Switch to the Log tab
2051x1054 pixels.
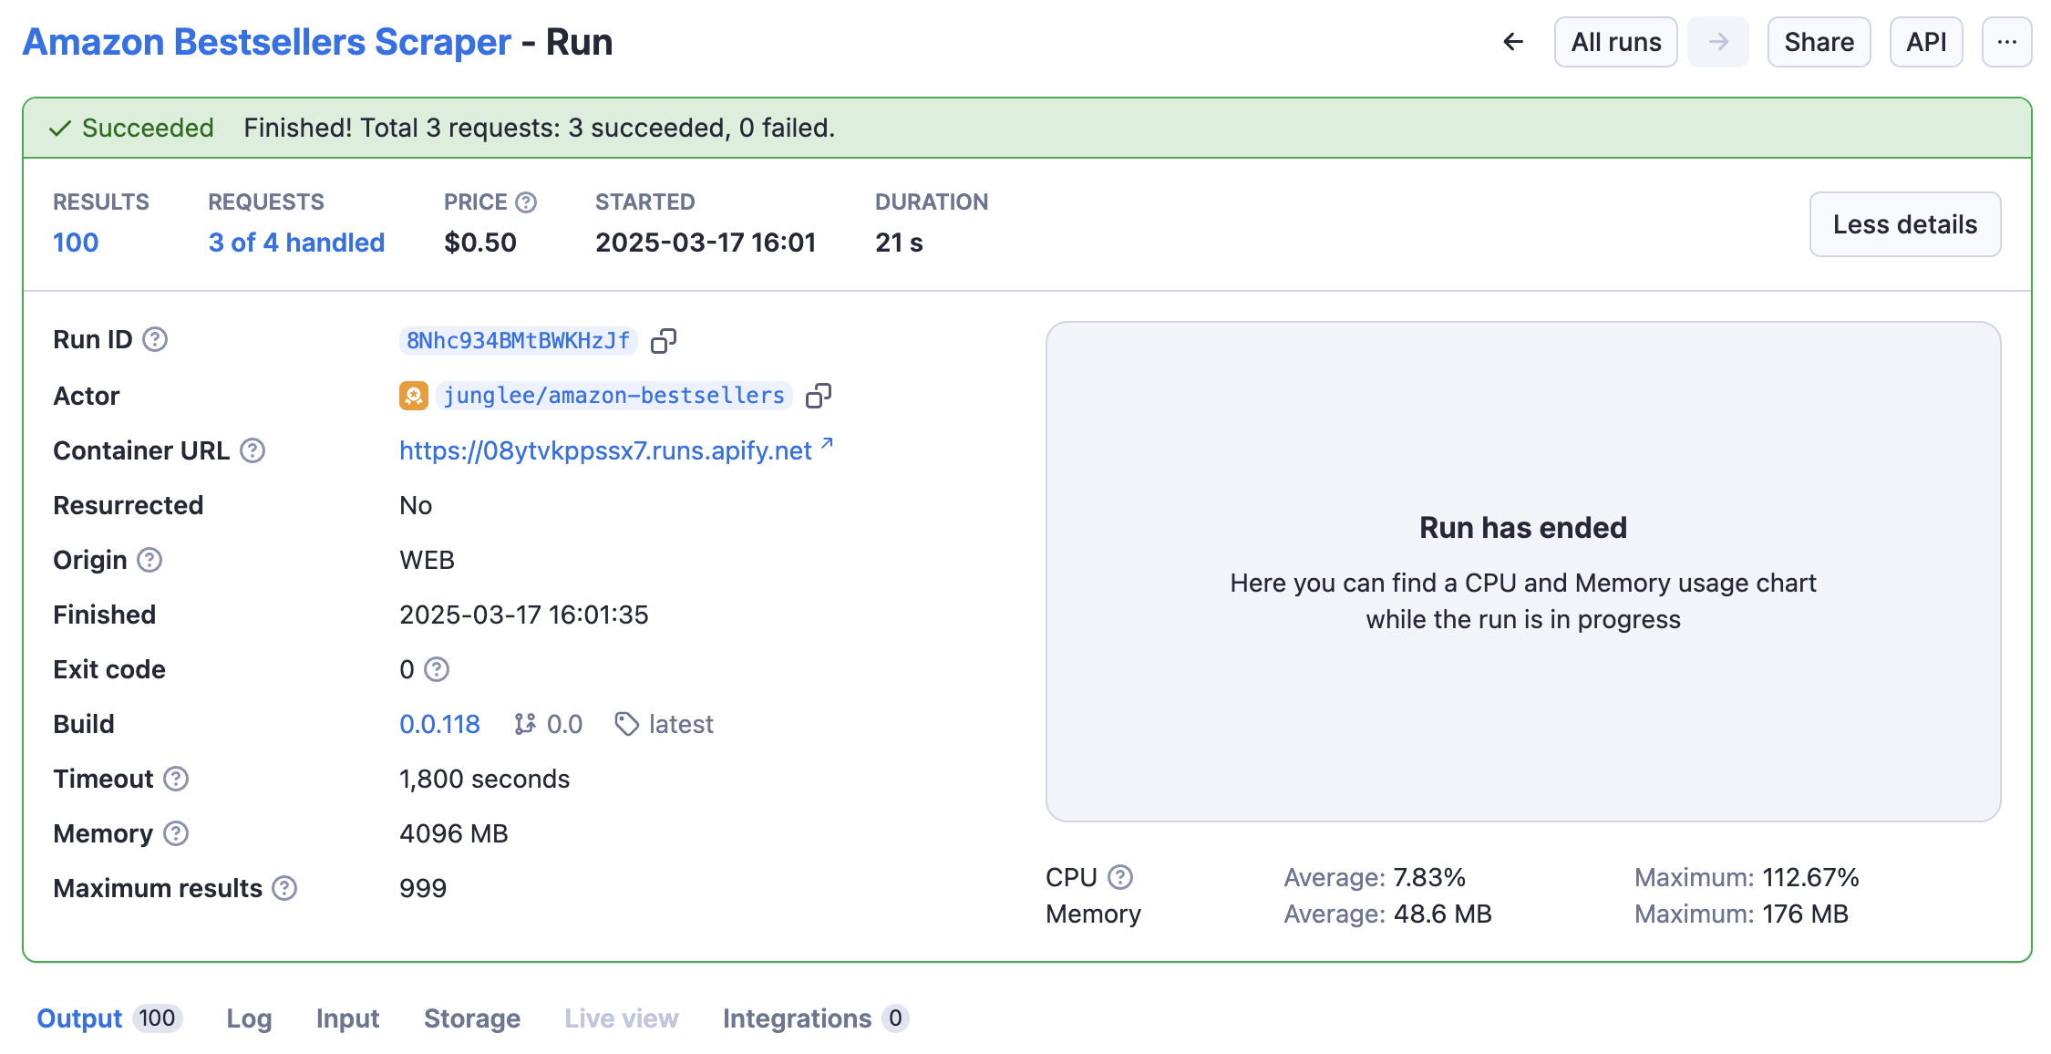[249, 1018]
